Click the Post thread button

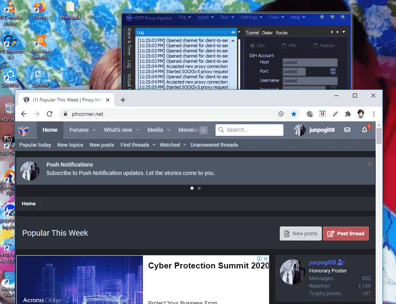(346, 234)
